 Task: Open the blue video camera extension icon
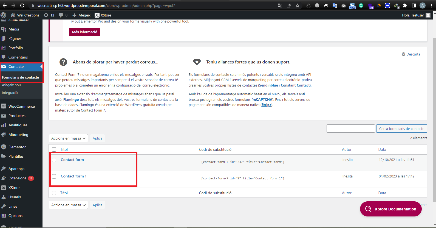click(387, 5)
